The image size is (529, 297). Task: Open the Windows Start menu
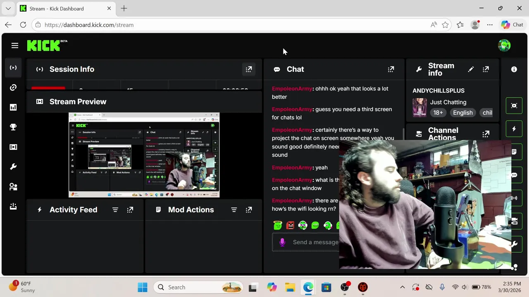point(143,287)
